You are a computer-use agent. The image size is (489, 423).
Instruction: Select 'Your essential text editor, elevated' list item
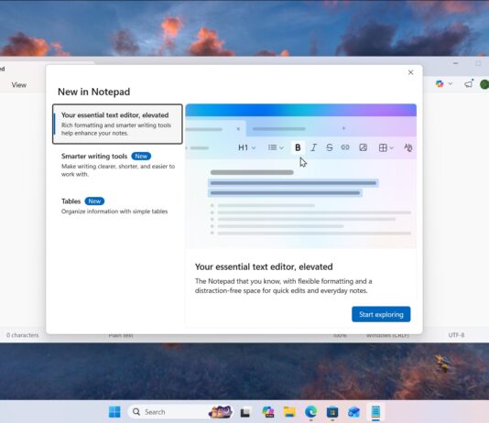point(117,125)
